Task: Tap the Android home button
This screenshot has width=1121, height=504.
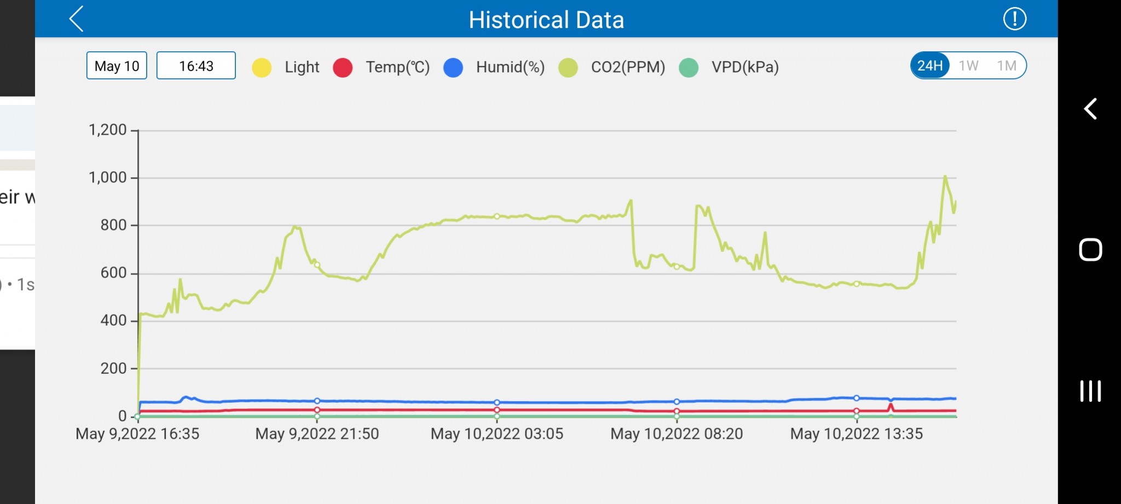Action: click(x=1090, y=250)
